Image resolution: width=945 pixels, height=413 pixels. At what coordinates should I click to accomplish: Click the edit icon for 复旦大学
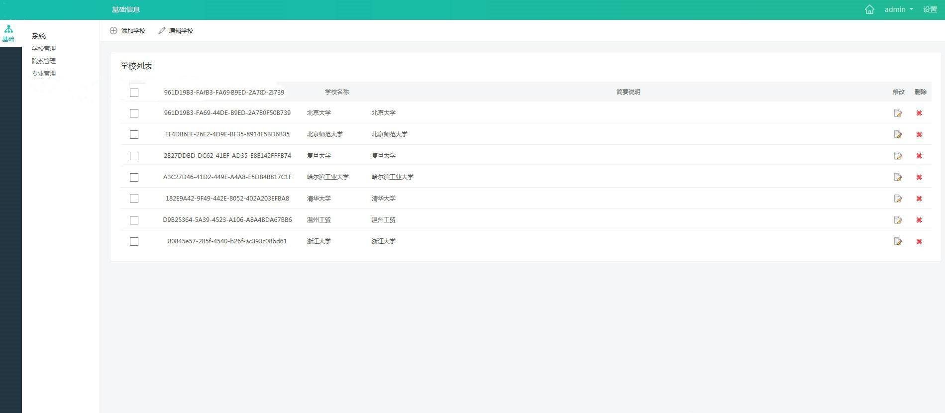coord(898,156)
